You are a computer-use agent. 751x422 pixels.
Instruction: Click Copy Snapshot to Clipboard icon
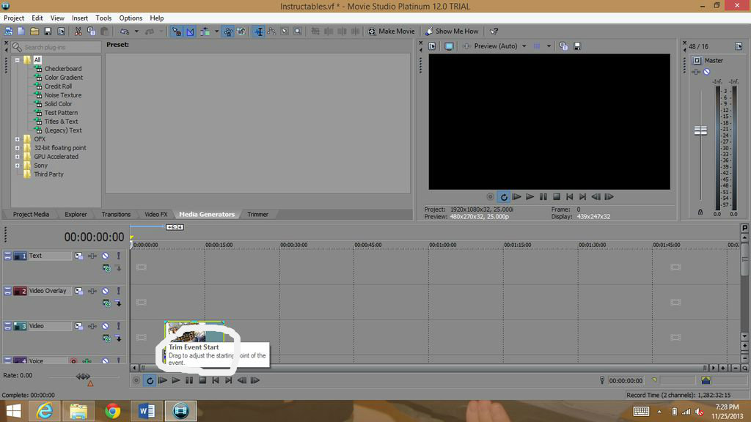[564, 46]
